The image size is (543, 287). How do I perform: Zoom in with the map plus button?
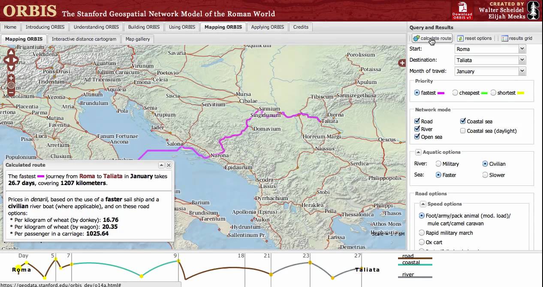pos(11,78)
